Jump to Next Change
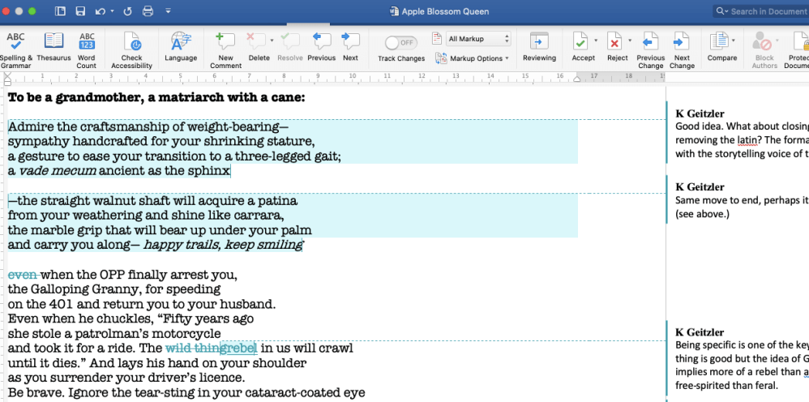The image size is (809, 402). tap(682, 49)
